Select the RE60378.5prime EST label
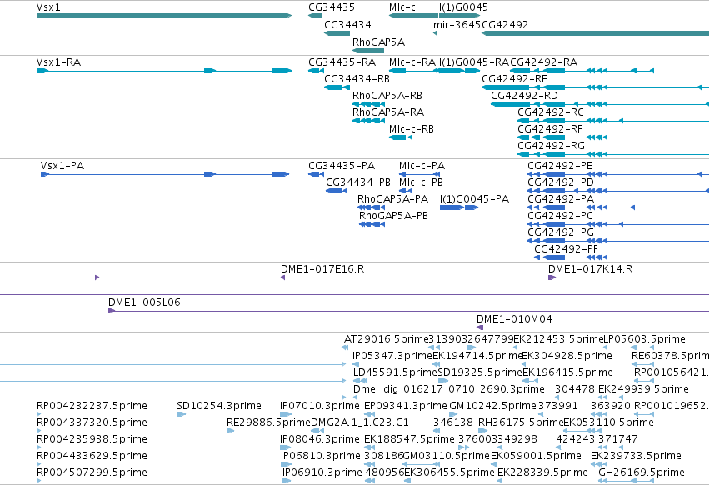The height and width of the screenshot is (485, 709). pos(670,356)
